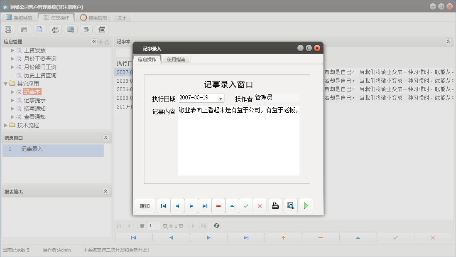Open print preview in the 记事录入 dialog
The height and width of the screenshot is (257, 456).
click(x=290, y=205)
